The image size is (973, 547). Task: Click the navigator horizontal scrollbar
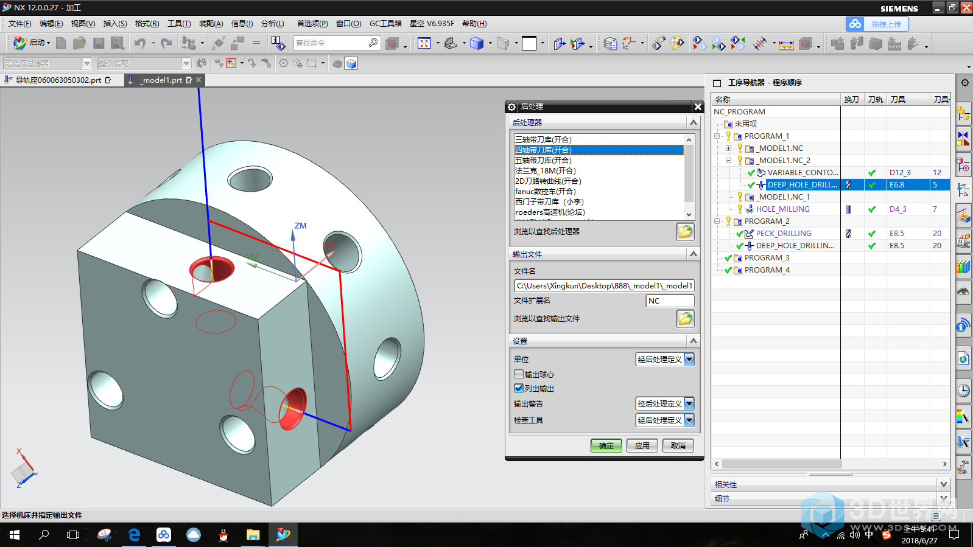click(782, 464)
